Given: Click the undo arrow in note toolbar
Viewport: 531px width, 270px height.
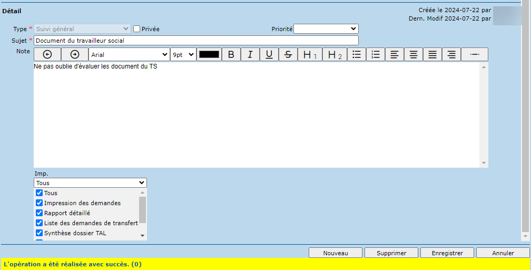Looking at the screenshot, I should [x=47, y=54].
